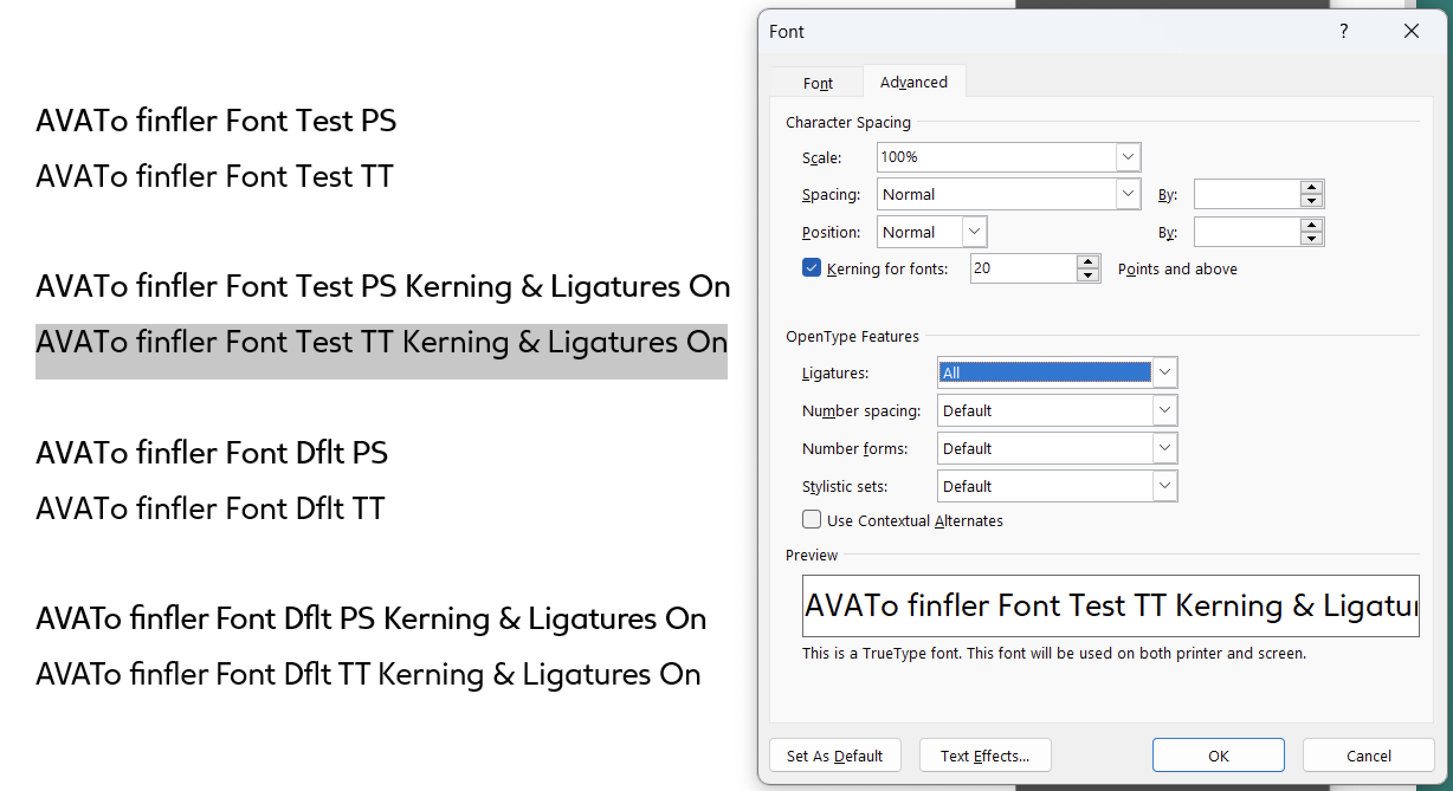Decrease Spacing By value with down arrow
This screenshot has height=791, width=1453.
click(x=1312, y=201)
